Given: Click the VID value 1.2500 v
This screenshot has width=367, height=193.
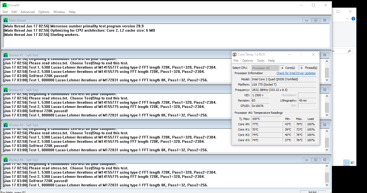Looking at the screenshot, I should 260,95.
